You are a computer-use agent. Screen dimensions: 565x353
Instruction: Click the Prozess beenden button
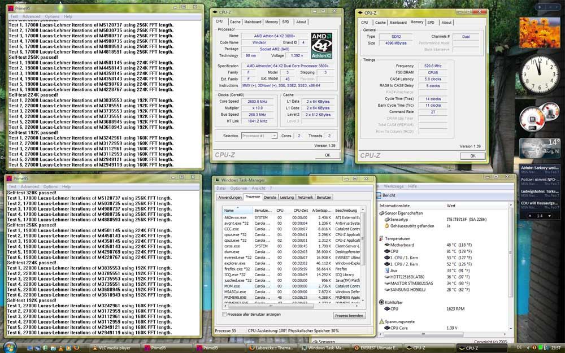point(349,316)
